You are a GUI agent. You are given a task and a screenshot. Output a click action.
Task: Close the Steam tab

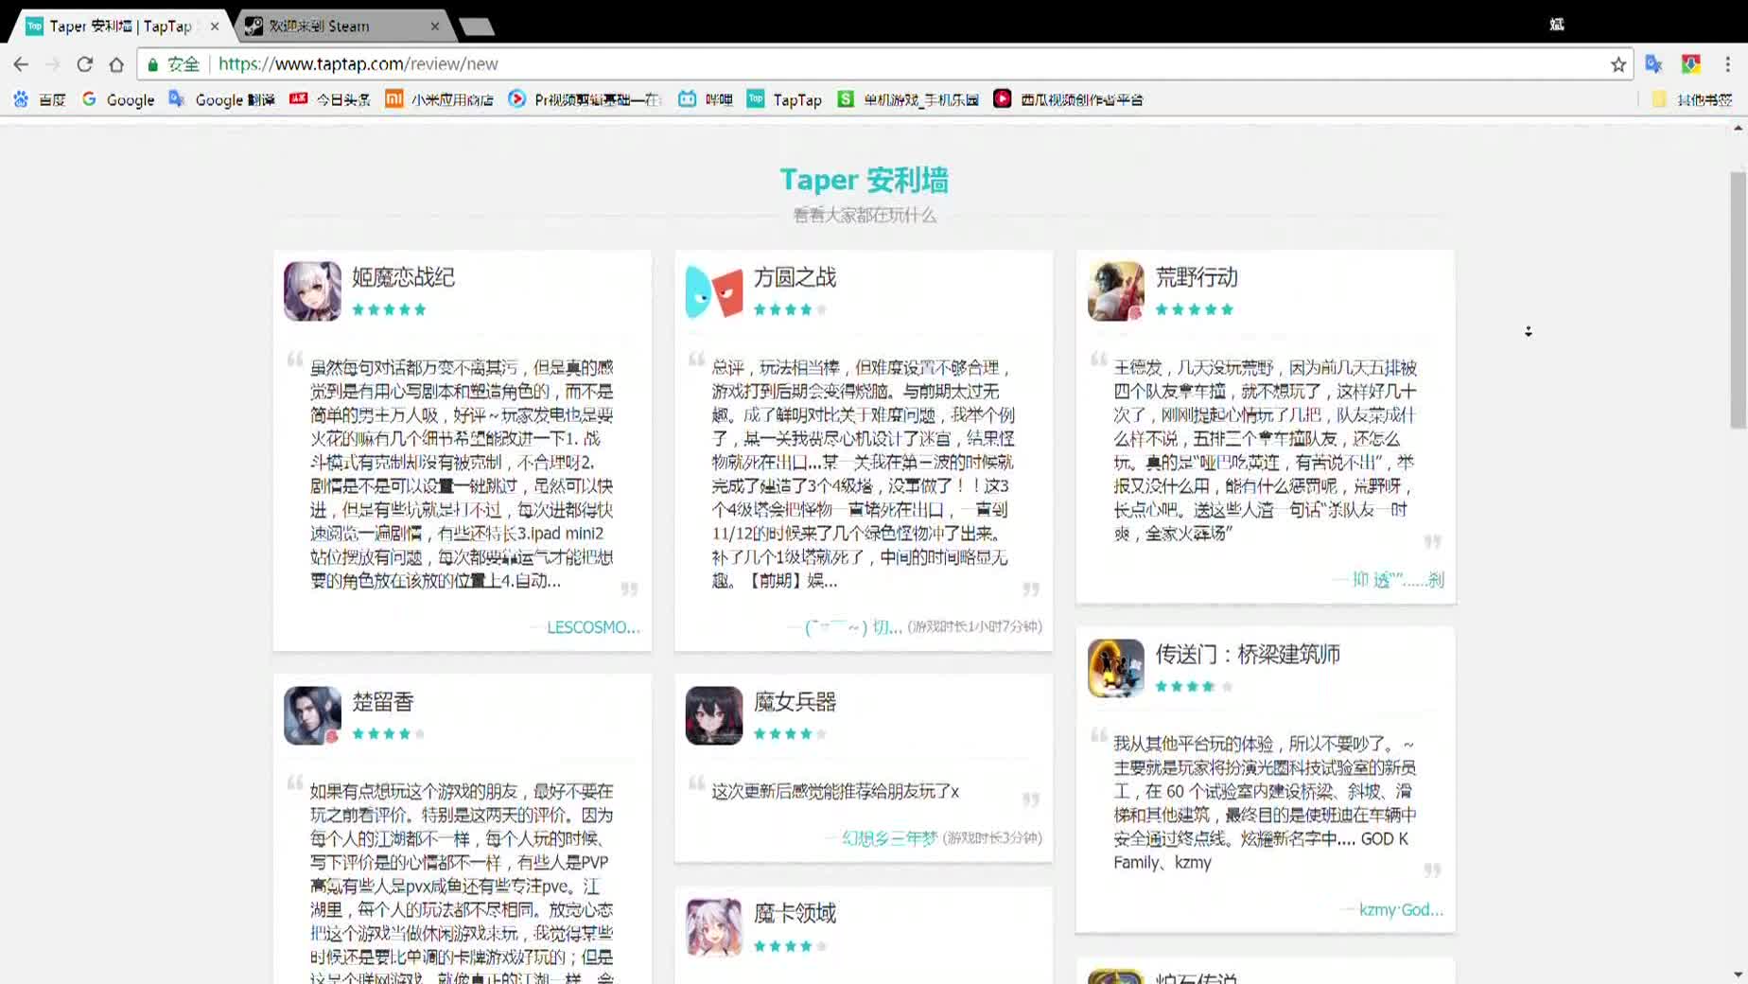point(434,26)
